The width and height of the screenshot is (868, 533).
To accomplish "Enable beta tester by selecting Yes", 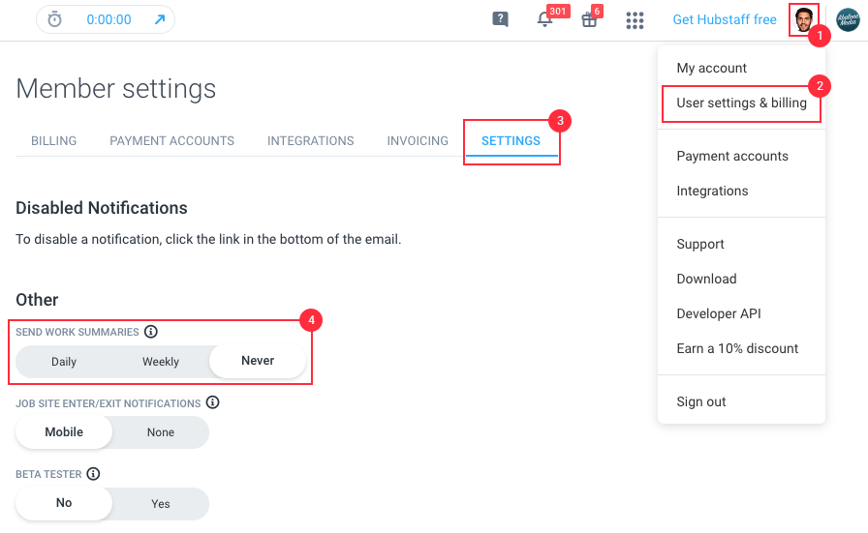I will tap(161, 503).
